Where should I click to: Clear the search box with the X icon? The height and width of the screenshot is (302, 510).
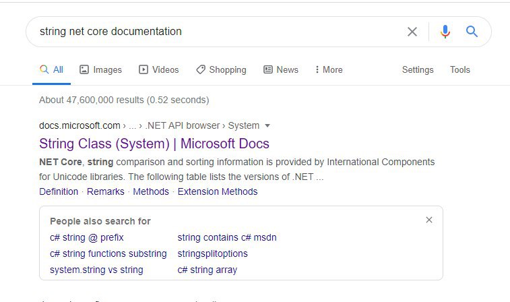click(412, 32)
